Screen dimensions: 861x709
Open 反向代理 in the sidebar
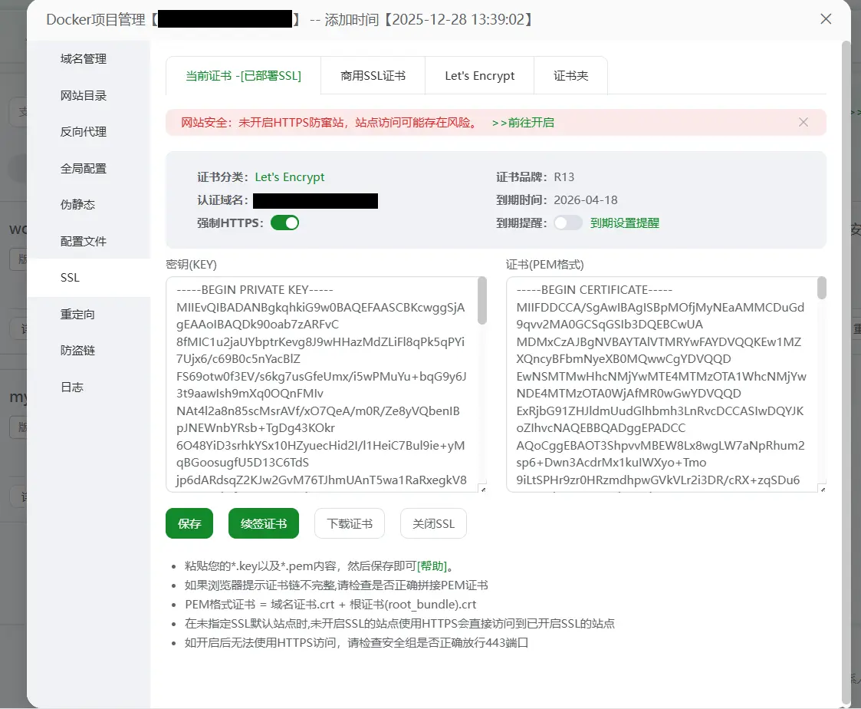pos(84,132)
